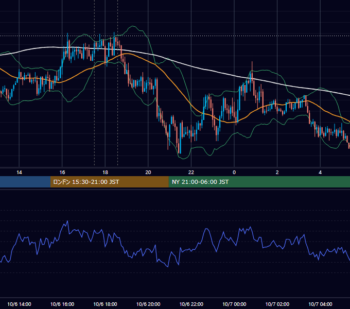
Task: Click the 10/7 04:00 date label
Action: pyautogui.click(x=320, y=304)
